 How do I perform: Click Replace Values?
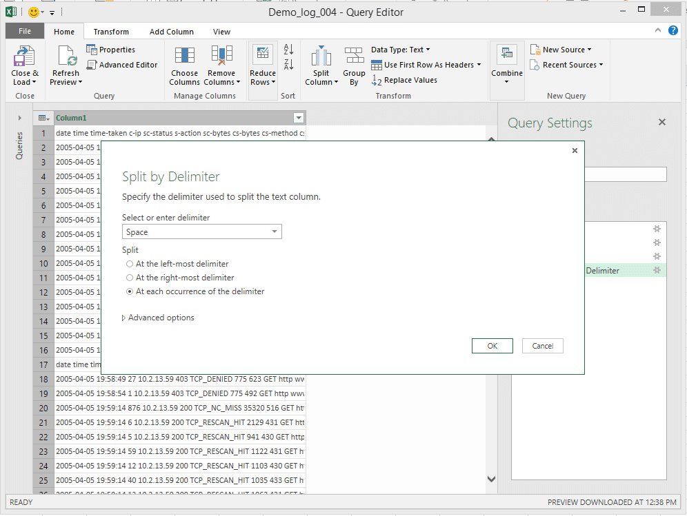click(x=404, y=80)
